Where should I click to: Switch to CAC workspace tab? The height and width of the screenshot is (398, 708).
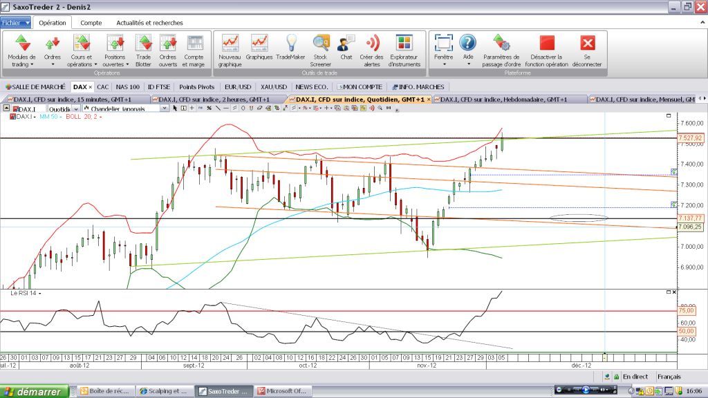(x=102, y=86)
